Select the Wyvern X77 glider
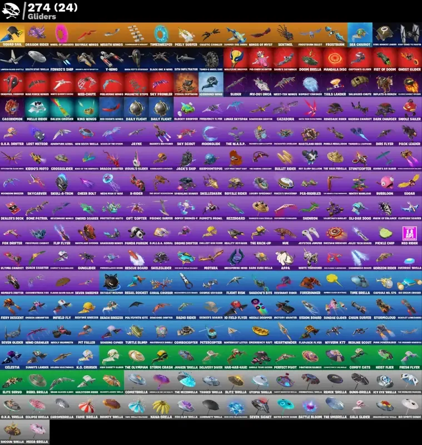Screen dimensions: 422x445 tap(335, 333)
